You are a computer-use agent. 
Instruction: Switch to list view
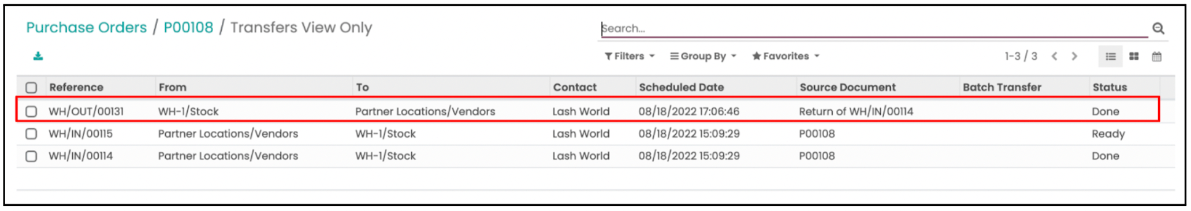1110,56
